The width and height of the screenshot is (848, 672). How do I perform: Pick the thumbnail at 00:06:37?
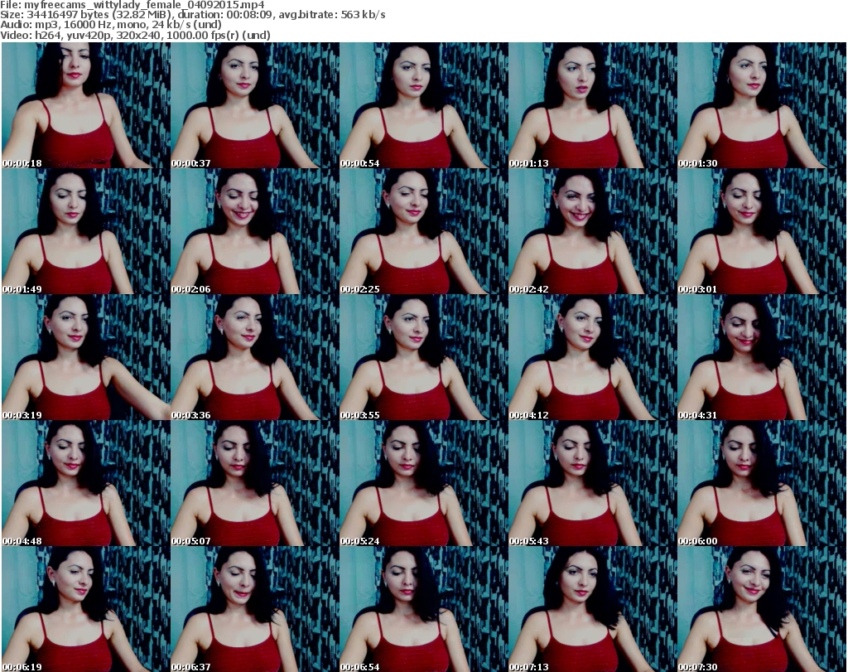255,609
